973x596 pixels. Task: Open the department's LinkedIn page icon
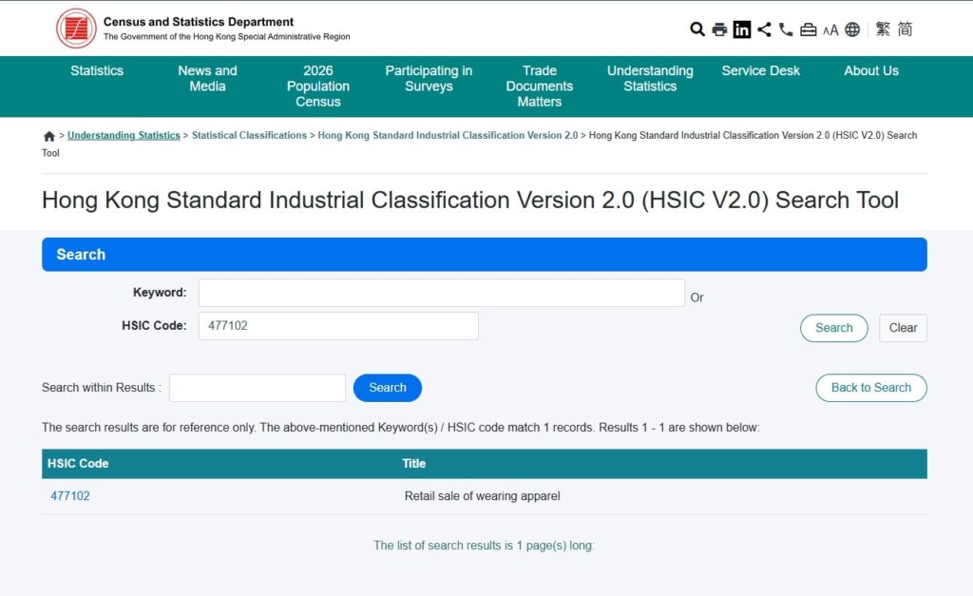point(742,29)
